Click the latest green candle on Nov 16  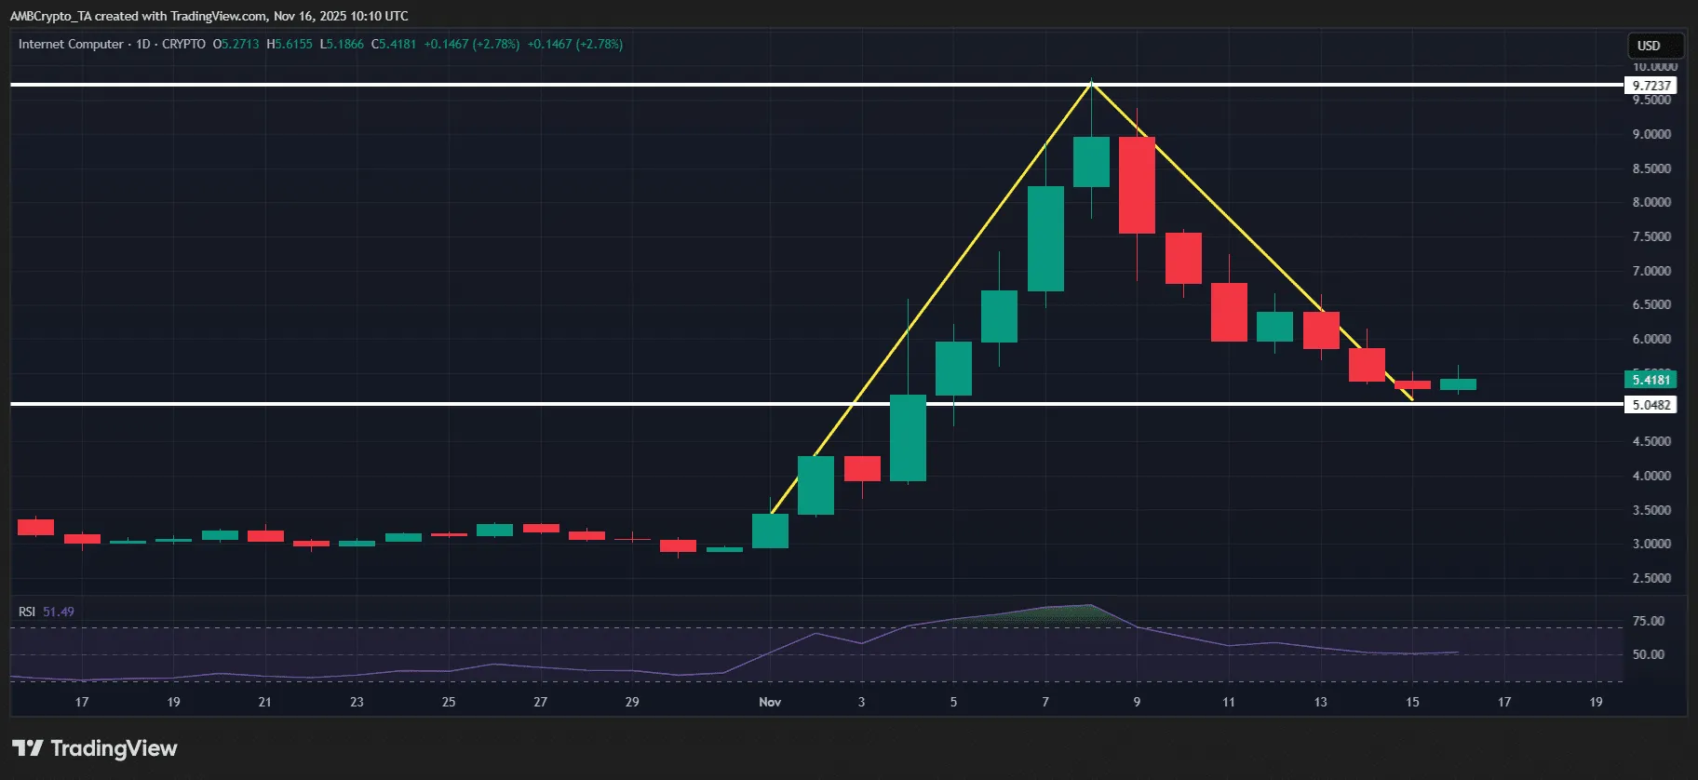(1458, 384)
